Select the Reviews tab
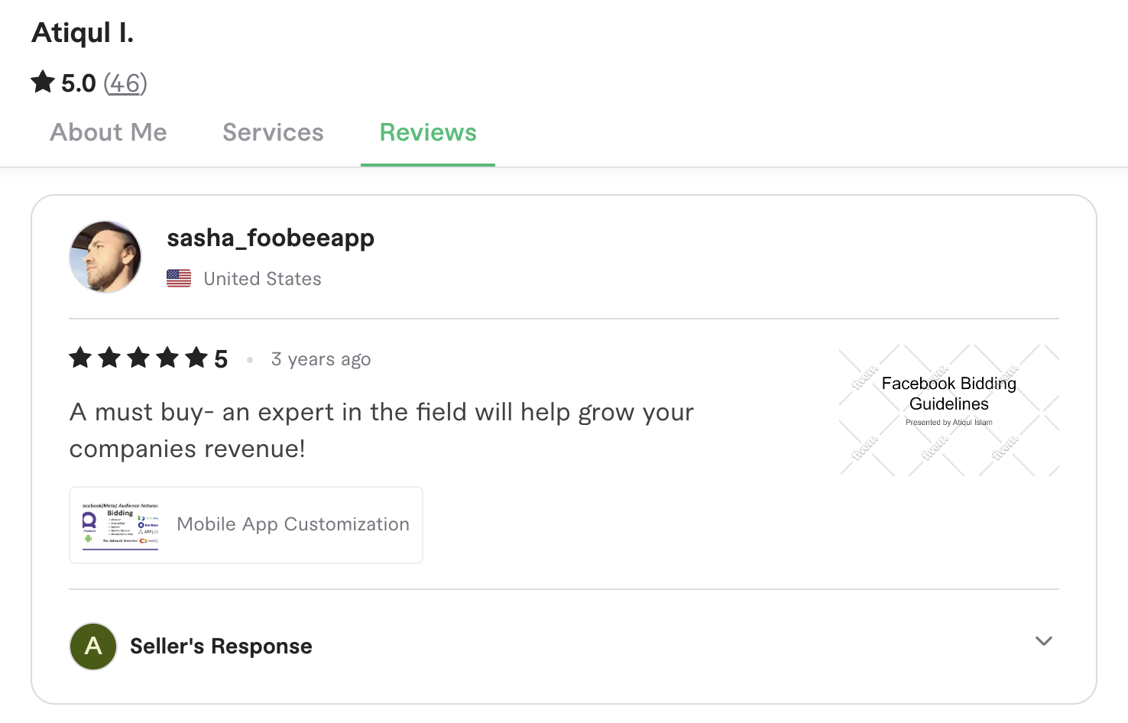 tap(427, 132)
